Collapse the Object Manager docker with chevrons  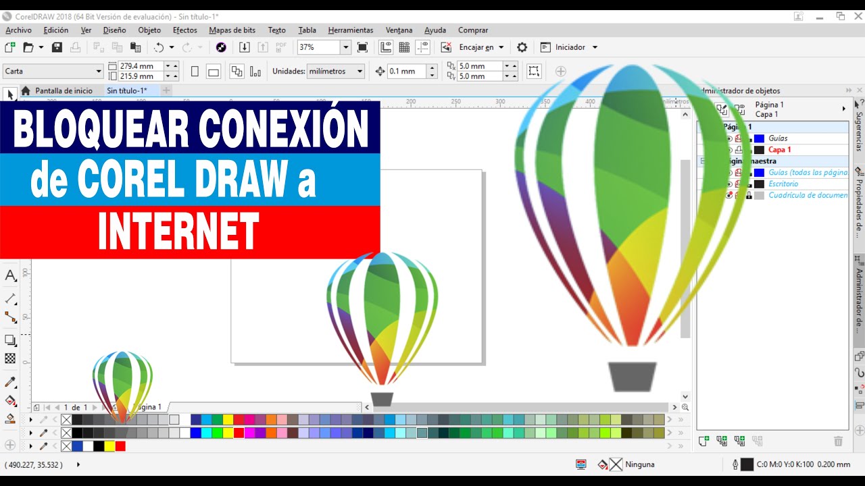pos(849,90)
